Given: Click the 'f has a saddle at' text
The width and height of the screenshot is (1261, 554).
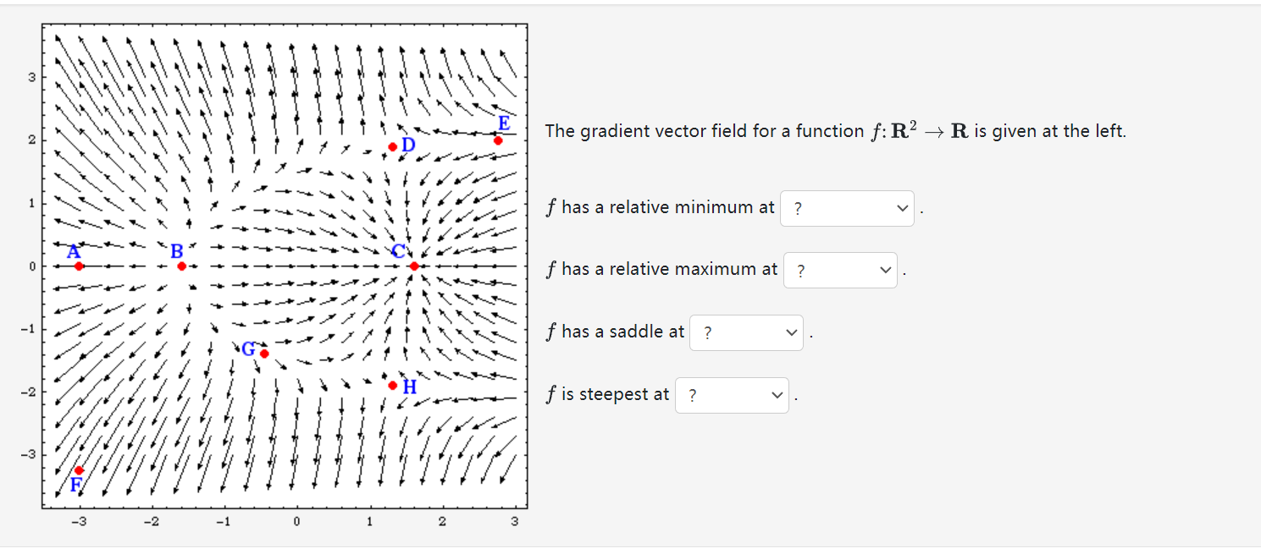Looking at the screenshot, I should 615,332.
